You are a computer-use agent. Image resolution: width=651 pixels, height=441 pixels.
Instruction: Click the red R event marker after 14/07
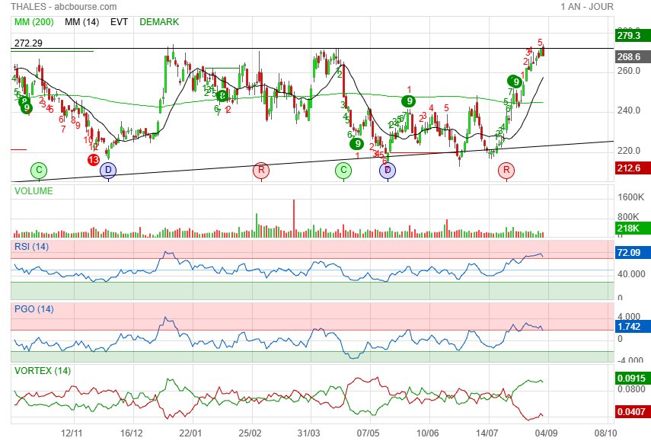click(x=506, y=170)
